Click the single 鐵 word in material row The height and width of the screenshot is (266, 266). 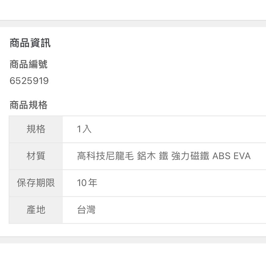click(164, 156)
